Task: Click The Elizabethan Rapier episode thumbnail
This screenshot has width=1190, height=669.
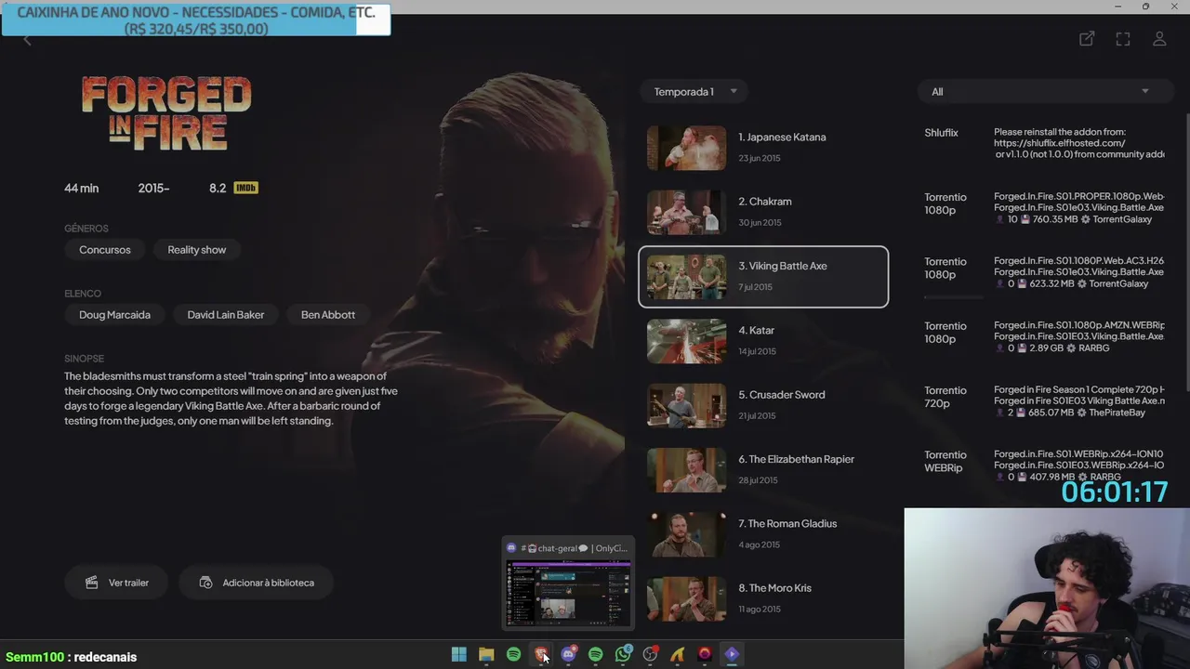Action: point(686,470)
